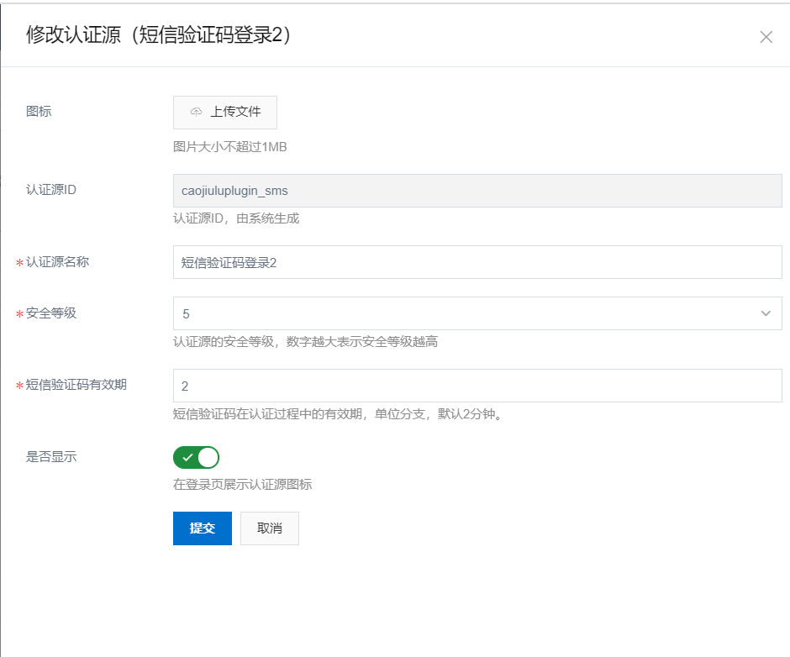Viewport: 790px width, 657px height.
Task: Click the 图片大小不超过1MB hint text
Action: pyautogui.click(x=229, y=147)
